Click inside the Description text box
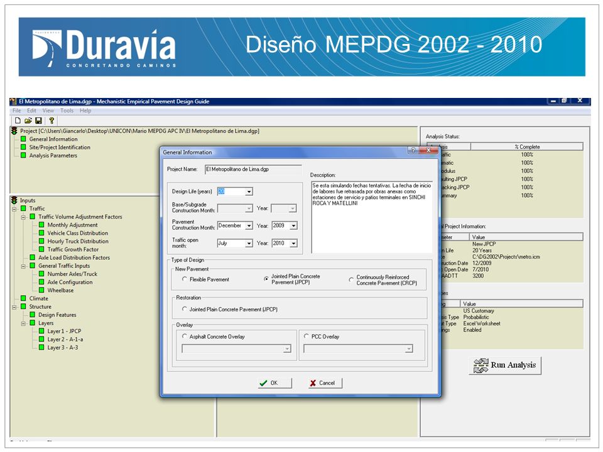 coord(372,217)
